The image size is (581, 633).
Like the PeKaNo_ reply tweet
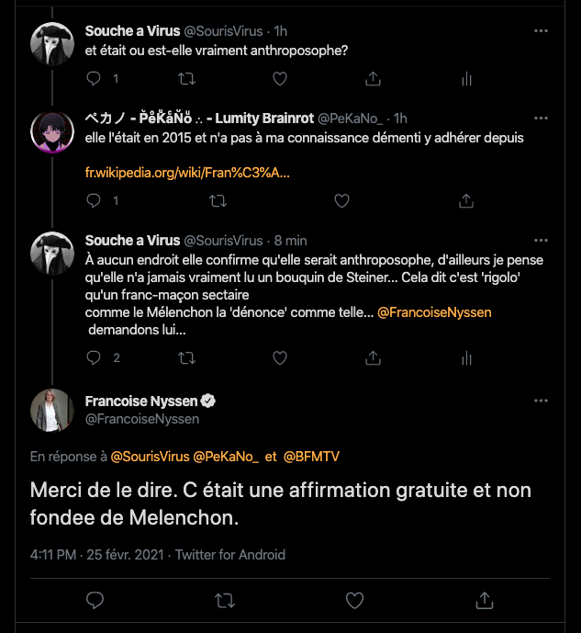point(341,200)
